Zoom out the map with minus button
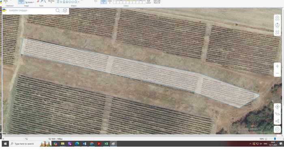Image resolution: width=284 pixels, height=160 pixels. [277, 74]
